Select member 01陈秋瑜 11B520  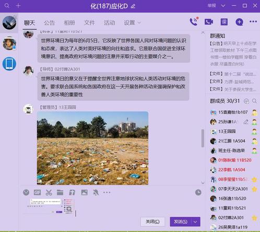point(233,160)
